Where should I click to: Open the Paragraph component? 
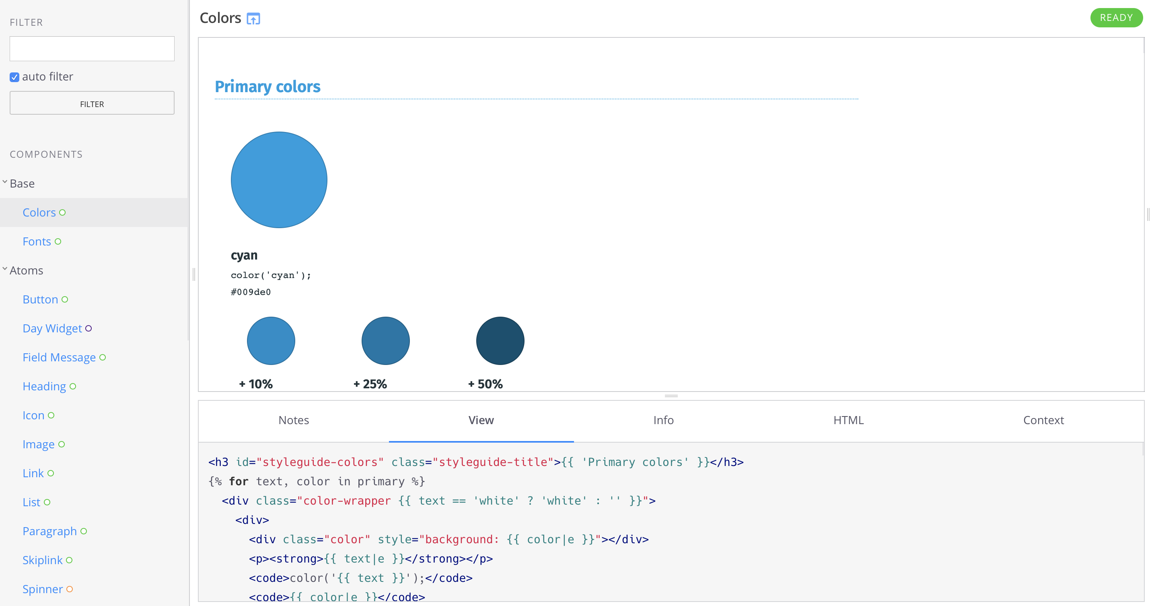click(x=49, y=531)
